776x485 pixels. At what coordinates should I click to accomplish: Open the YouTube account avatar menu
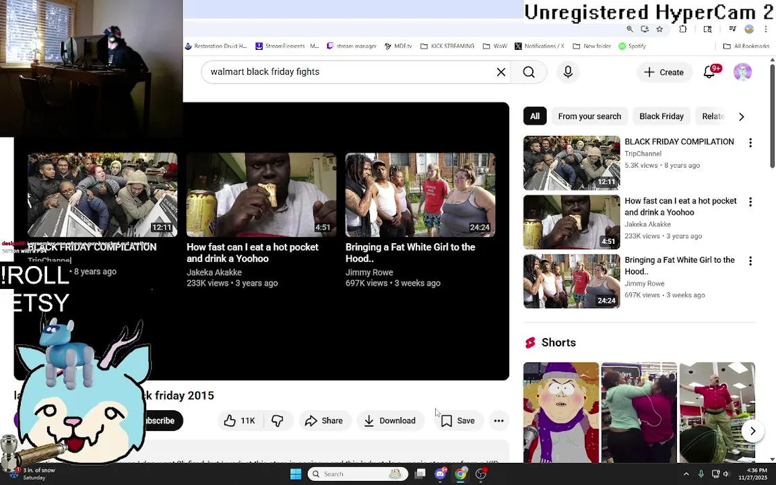pos(742,72)
